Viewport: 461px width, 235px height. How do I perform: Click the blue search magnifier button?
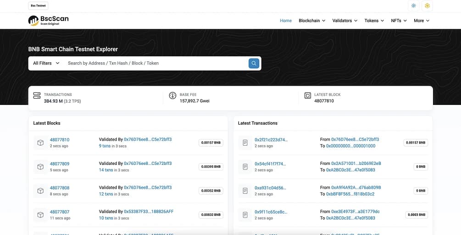[254, 63]
